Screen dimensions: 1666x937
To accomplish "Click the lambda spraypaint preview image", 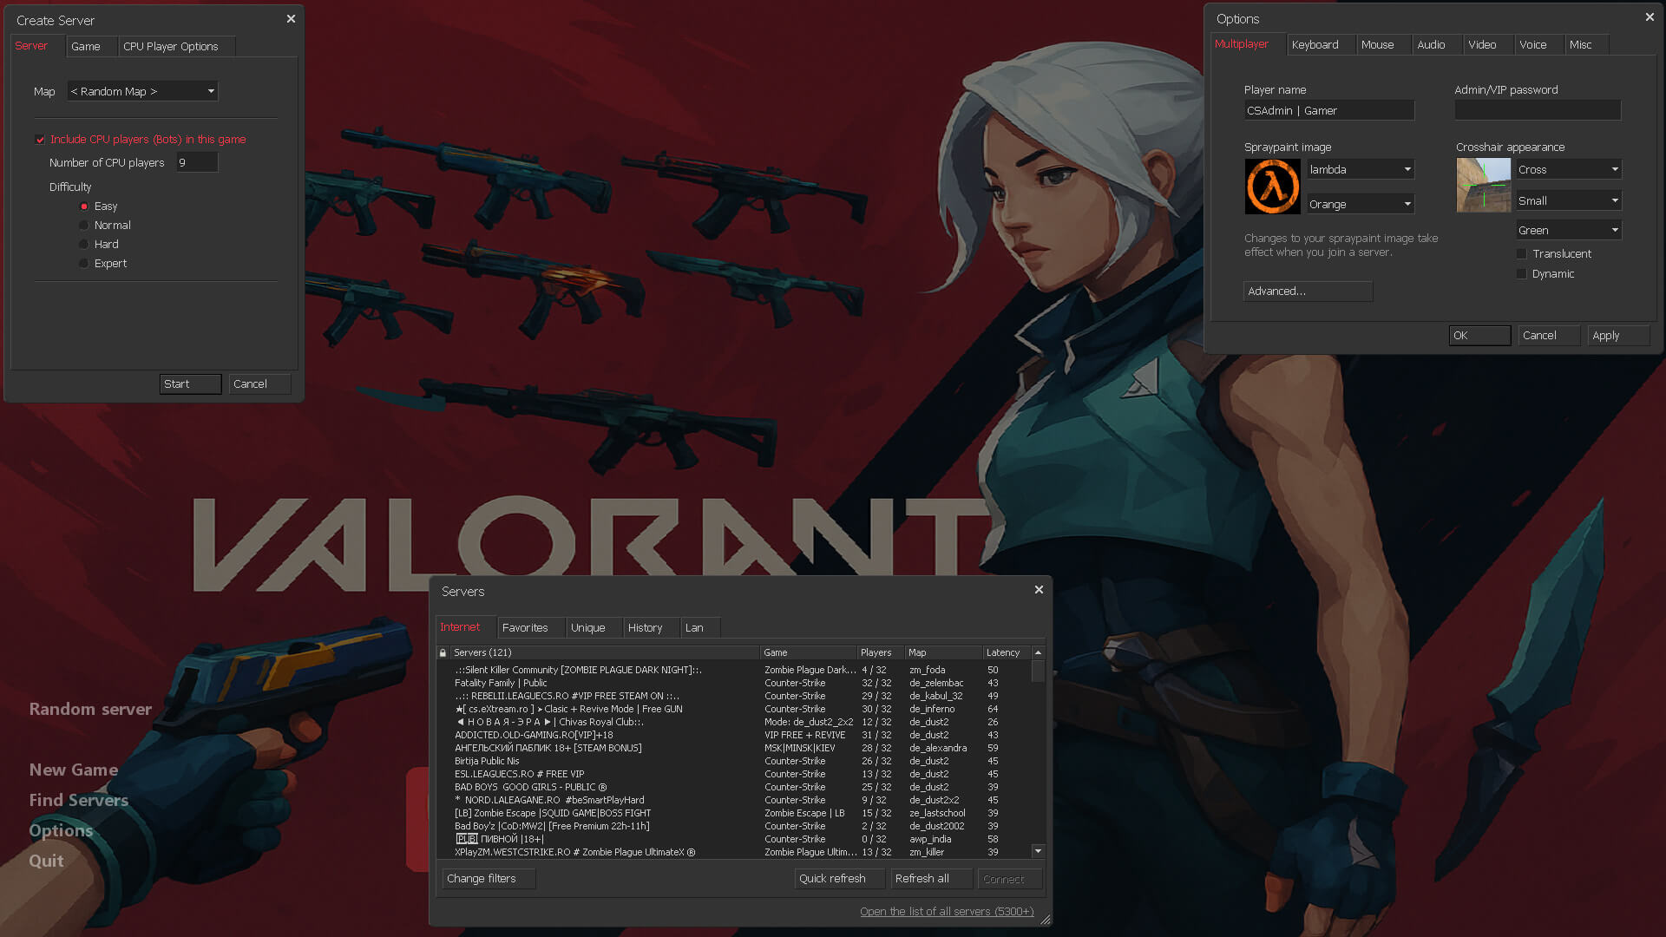I will tap(1272, 187).
